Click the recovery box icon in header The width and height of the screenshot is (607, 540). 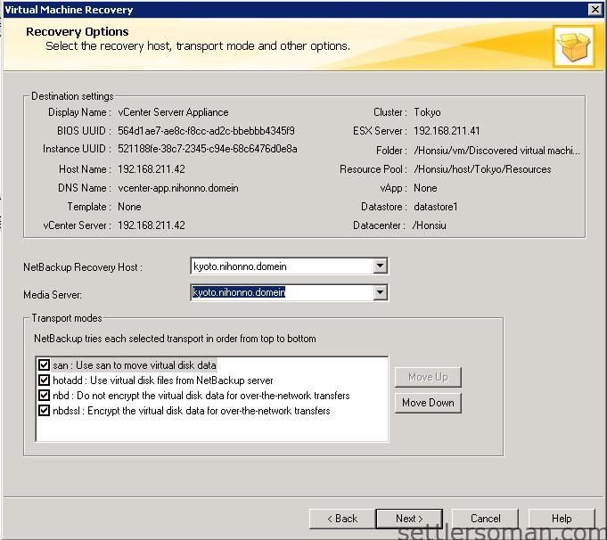(573, 46)
